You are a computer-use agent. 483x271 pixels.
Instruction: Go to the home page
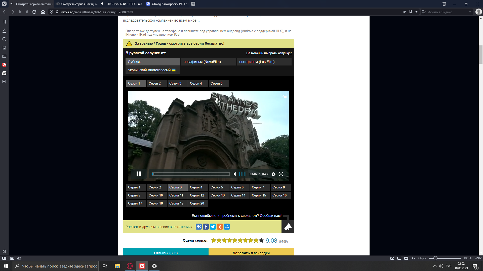pyautogui.click(x=43, y=12)
